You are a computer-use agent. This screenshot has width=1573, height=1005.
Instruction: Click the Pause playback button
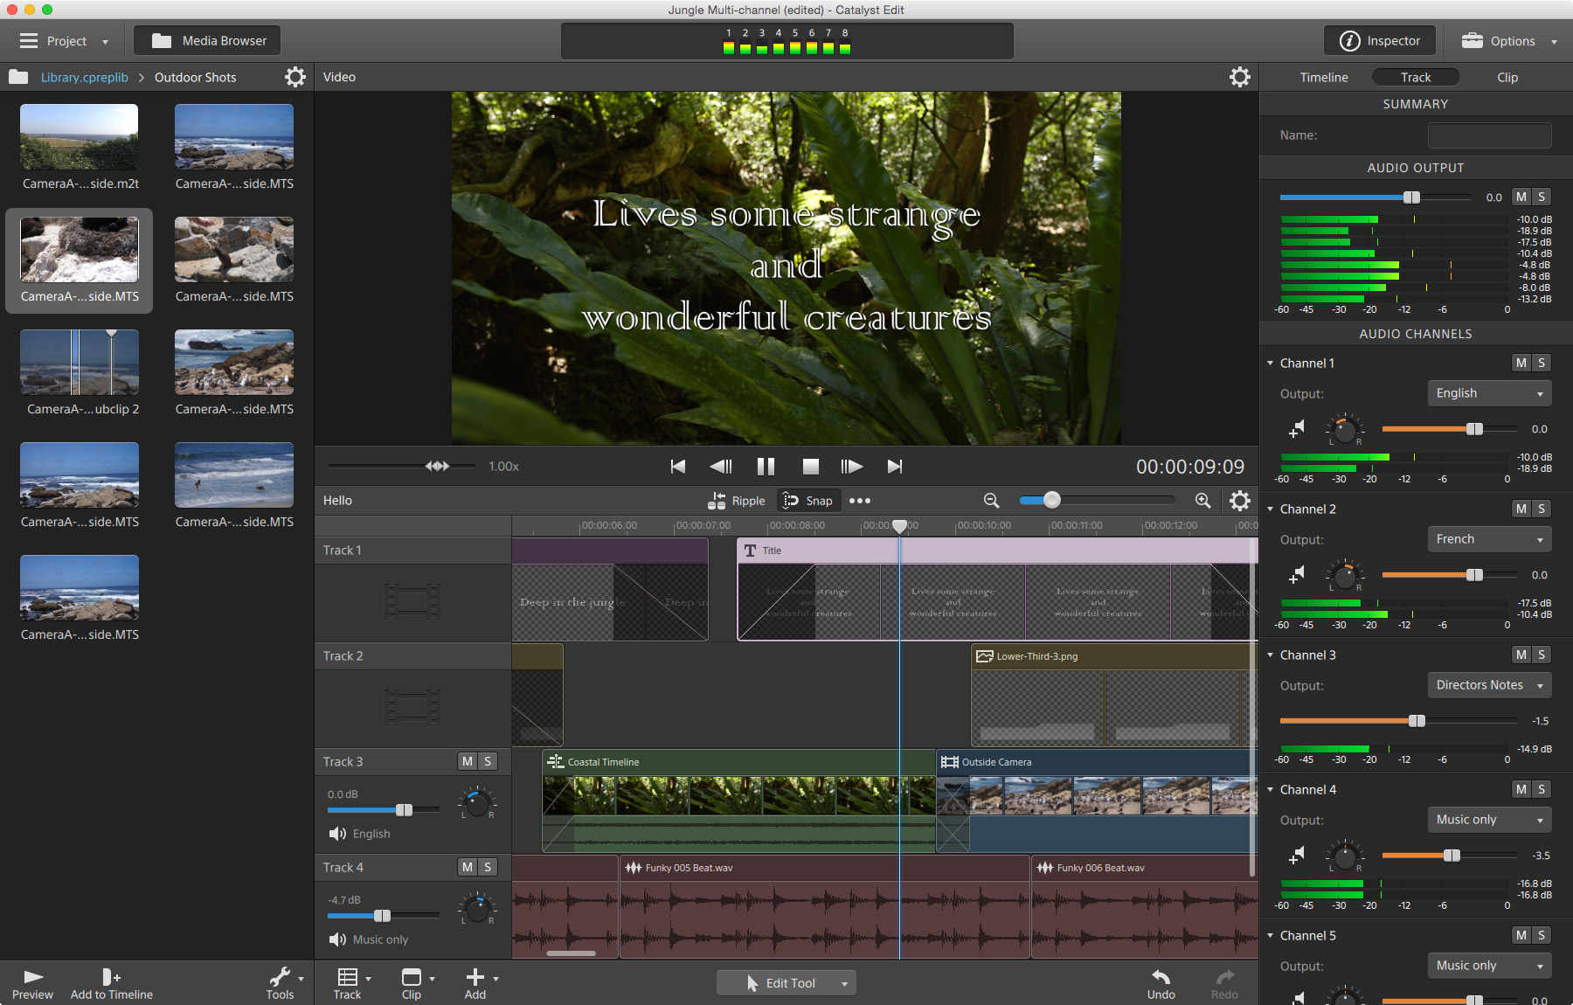(x=766, y=467)
